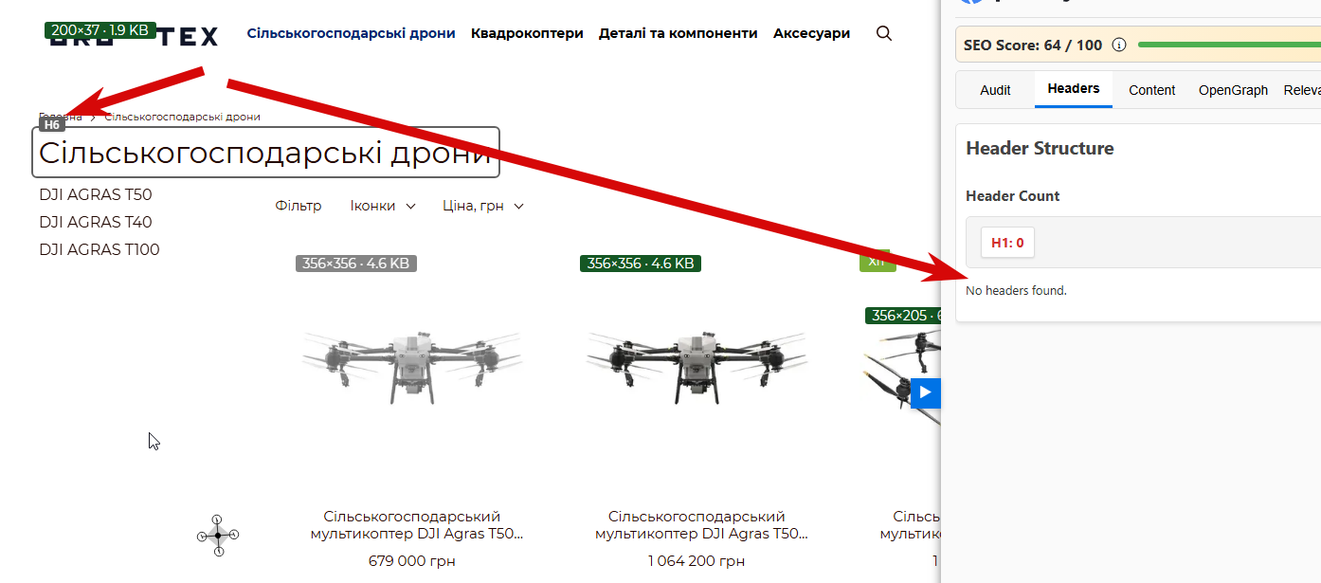Open the OpenGraph tab
Viewport: 1321px width, 583px height.
(1233, 90)
